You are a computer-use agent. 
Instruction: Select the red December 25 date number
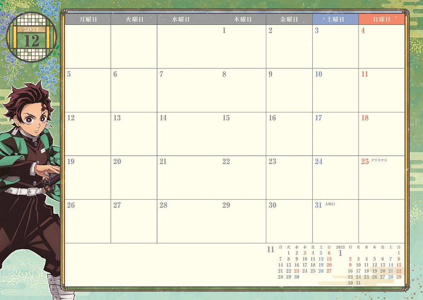pos(365,161)
